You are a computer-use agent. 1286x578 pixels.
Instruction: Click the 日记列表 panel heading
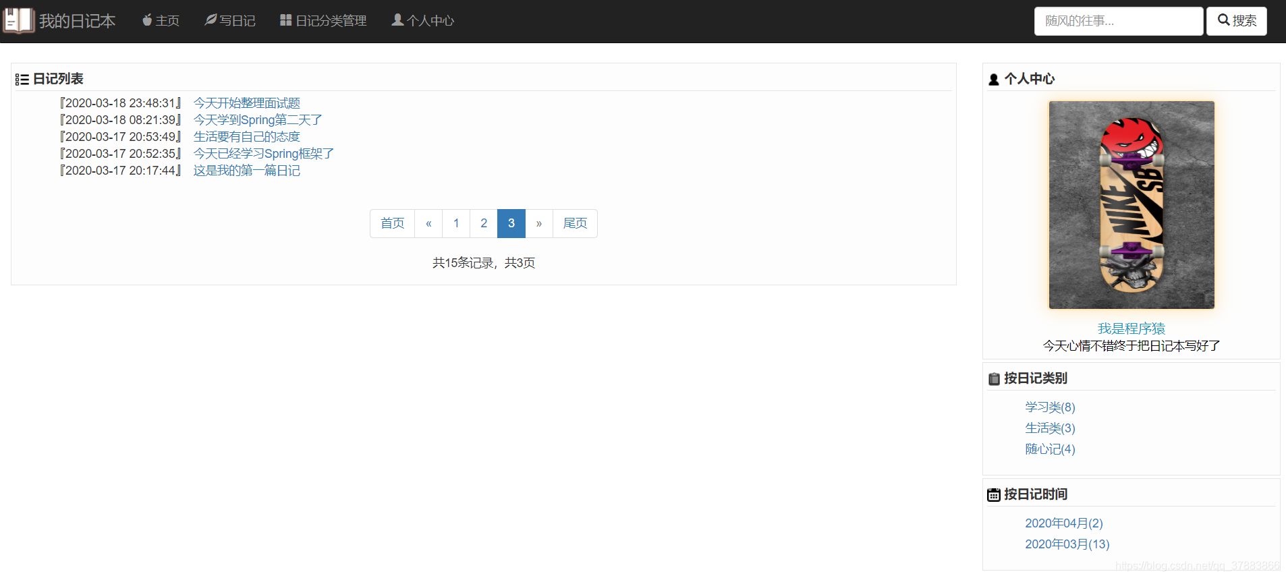tap(58, 79)
